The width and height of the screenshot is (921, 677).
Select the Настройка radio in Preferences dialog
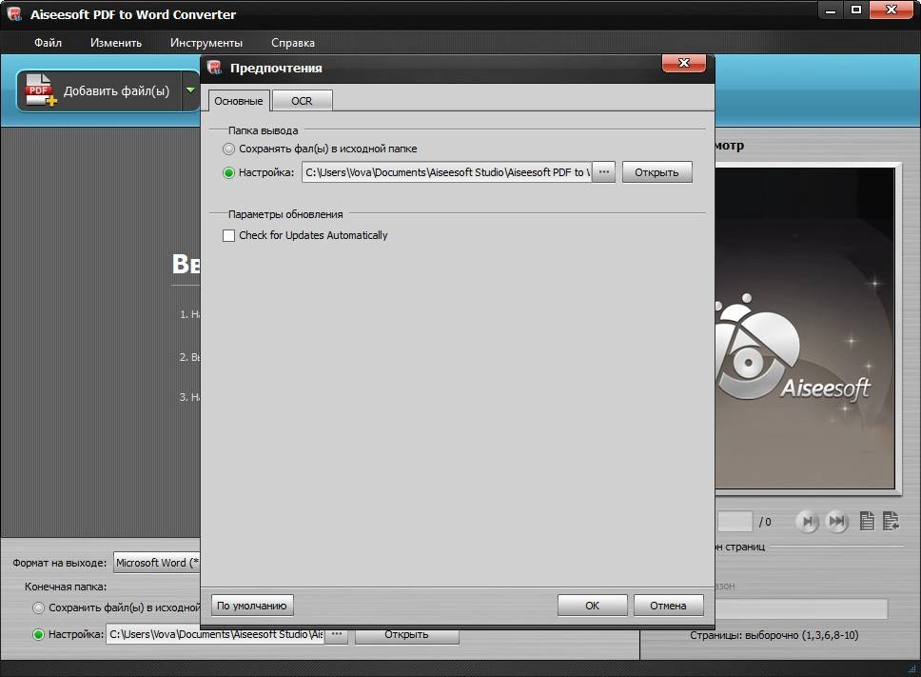(x=228, y=172)
